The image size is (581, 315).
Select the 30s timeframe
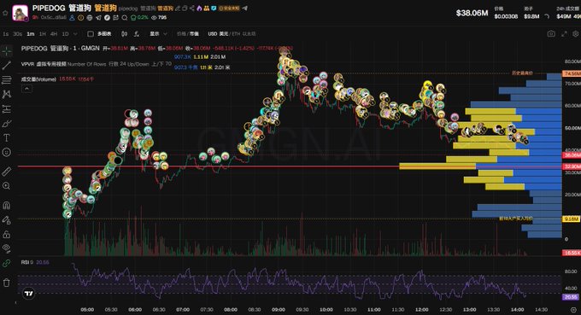tap(17, 33)
